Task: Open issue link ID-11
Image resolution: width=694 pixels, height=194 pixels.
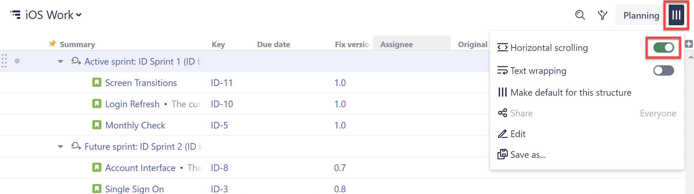Action: tap(222, 83)
